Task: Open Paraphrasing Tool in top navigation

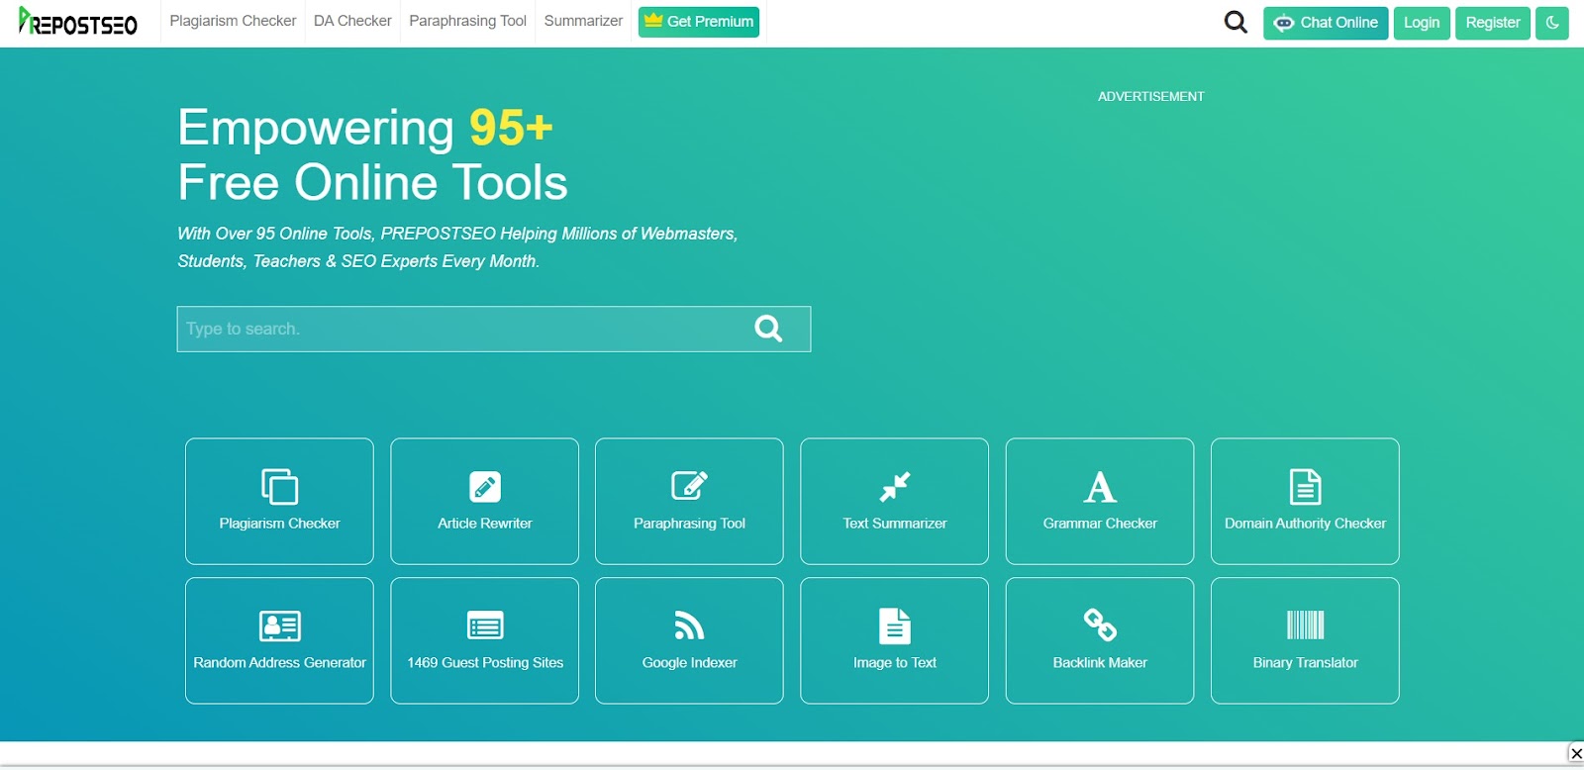Action: 467,21
